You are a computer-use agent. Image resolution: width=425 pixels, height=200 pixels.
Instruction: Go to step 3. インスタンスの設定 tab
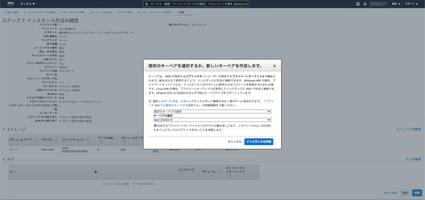[x=73, y=12]
